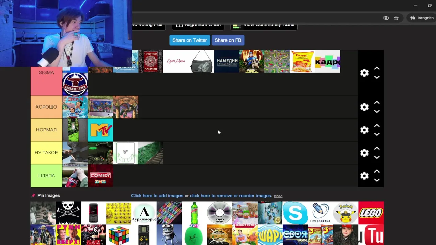436x245 pixels.
Task: Select the Jackass skull logo image
Action: point(68,213)
